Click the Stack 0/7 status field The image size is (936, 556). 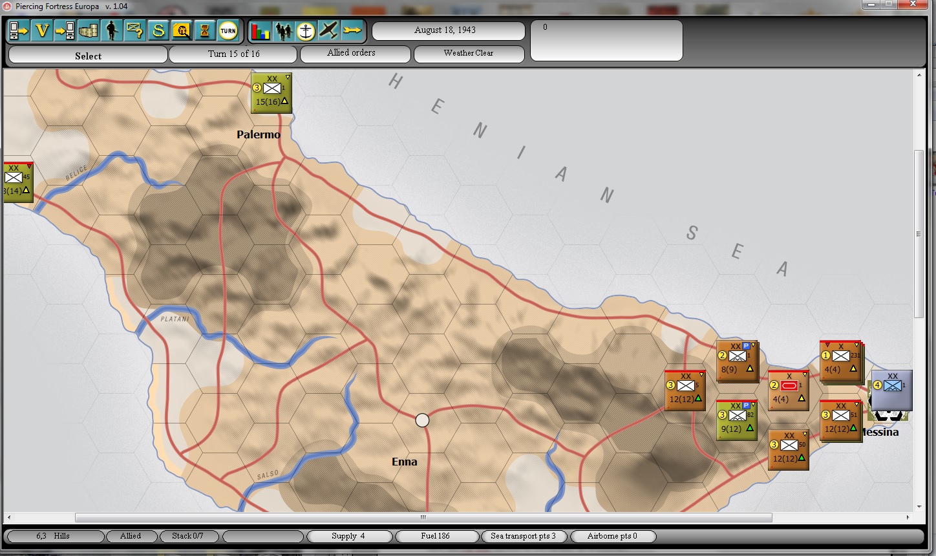[x=188, y=536]
